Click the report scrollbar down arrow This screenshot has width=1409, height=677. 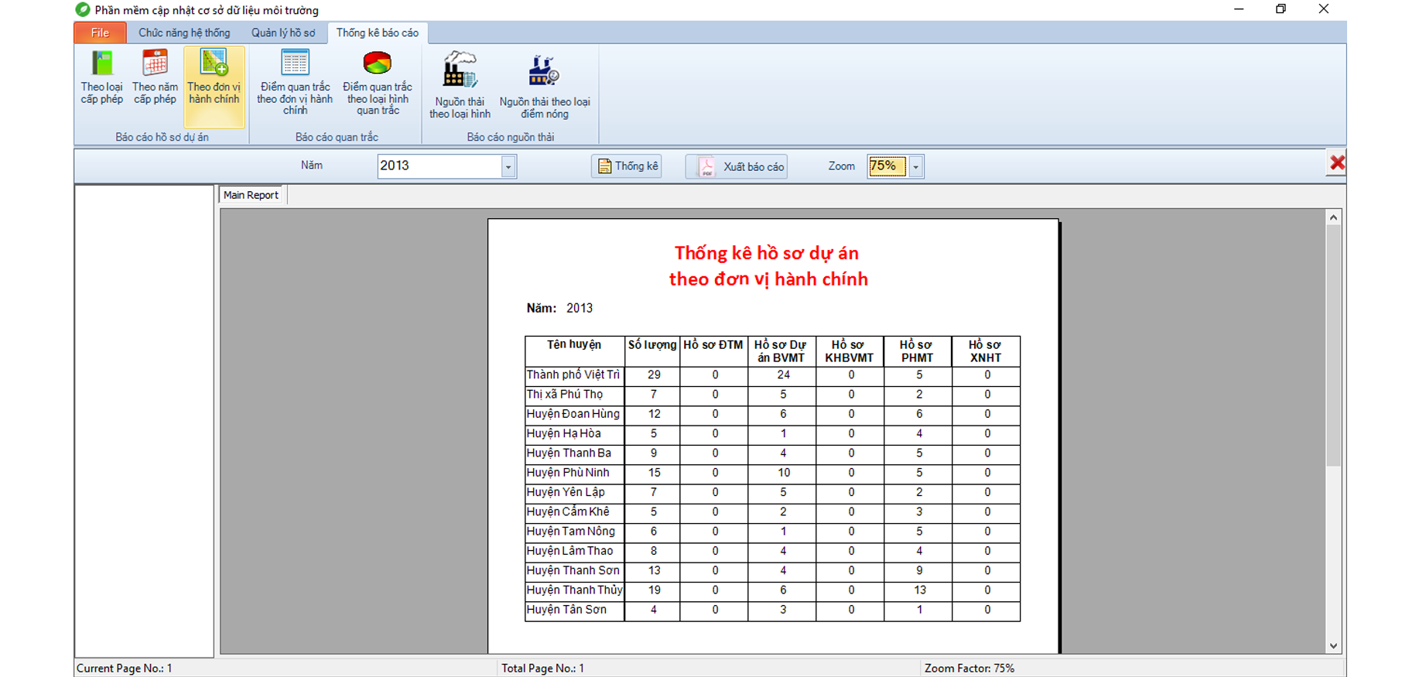tap(1333, 645)
